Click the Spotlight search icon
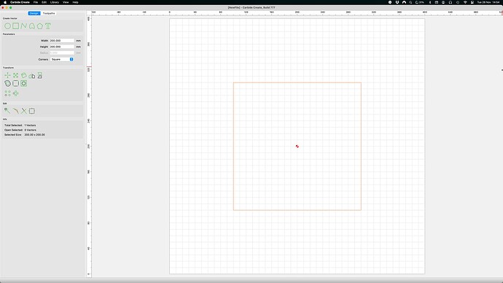Viewport: 503px width, 283px height. pos(410,2)
